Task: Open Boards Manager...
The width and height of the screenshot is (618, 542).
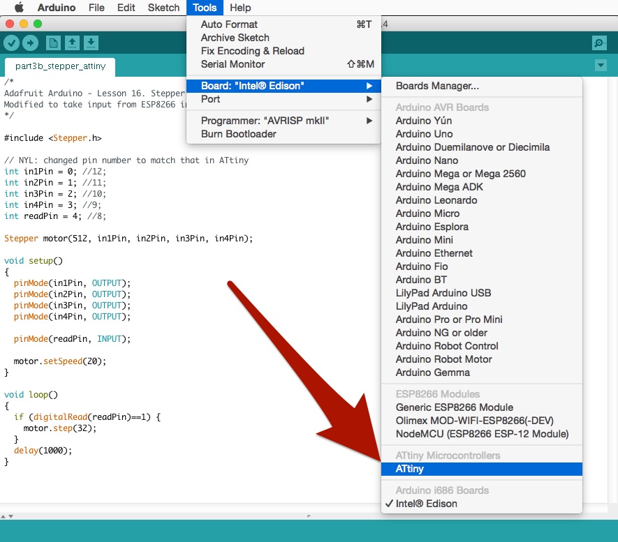Action: point(482,86)
